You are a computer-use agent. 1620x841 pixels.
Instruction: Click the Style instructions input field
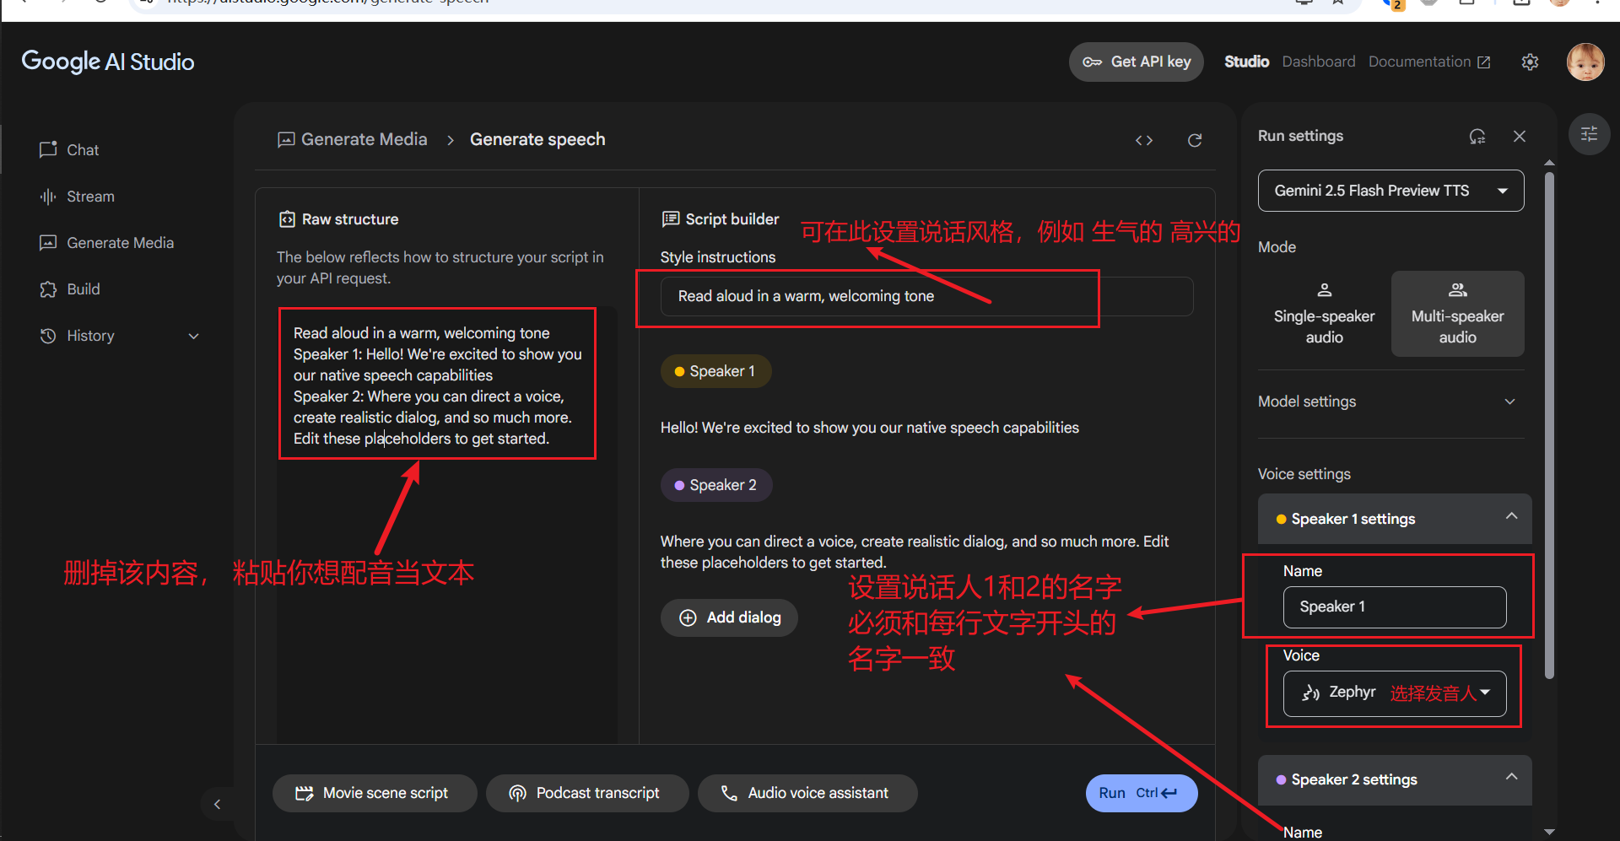pos(926,297)
